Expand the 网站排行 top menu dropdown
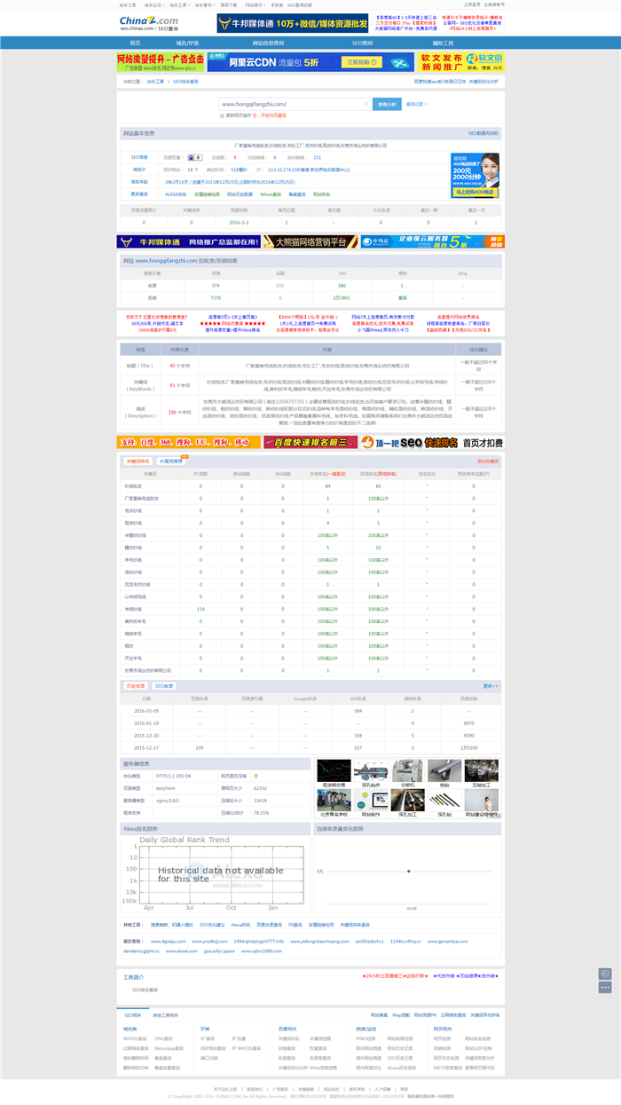Image resolution: width=621 pixels, height=1105 pixels. [x=255, y=4]
